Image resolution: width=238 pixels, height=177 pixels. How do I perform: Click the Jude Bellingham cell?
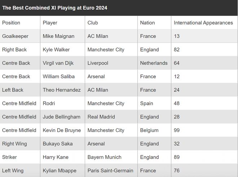point(62,117)
